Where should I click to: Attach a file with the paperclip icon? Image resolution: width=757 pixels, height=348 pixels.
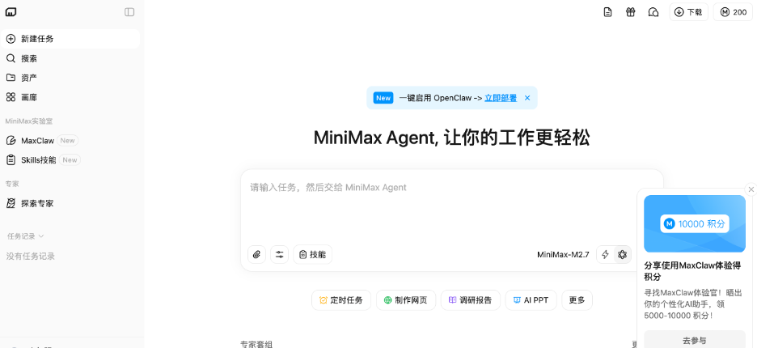(257, 255)
